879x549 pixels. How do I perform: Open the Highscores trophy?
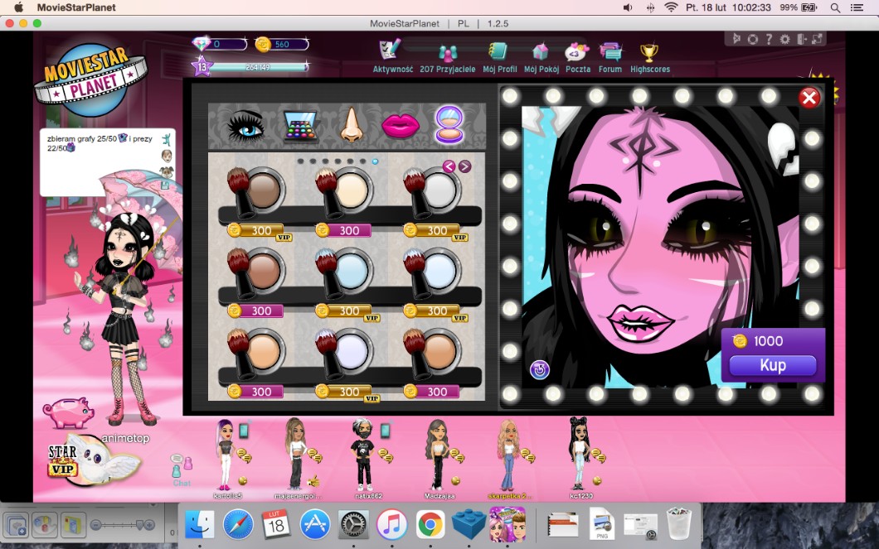click(x=649, y=55)
